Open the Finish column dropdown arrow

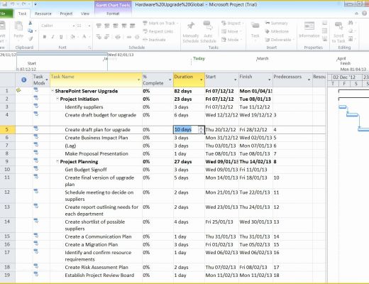point(269,80)
